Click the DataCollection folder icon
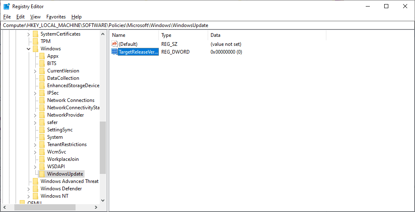This screenshot has width=415, height=212. tap(42, 78)
